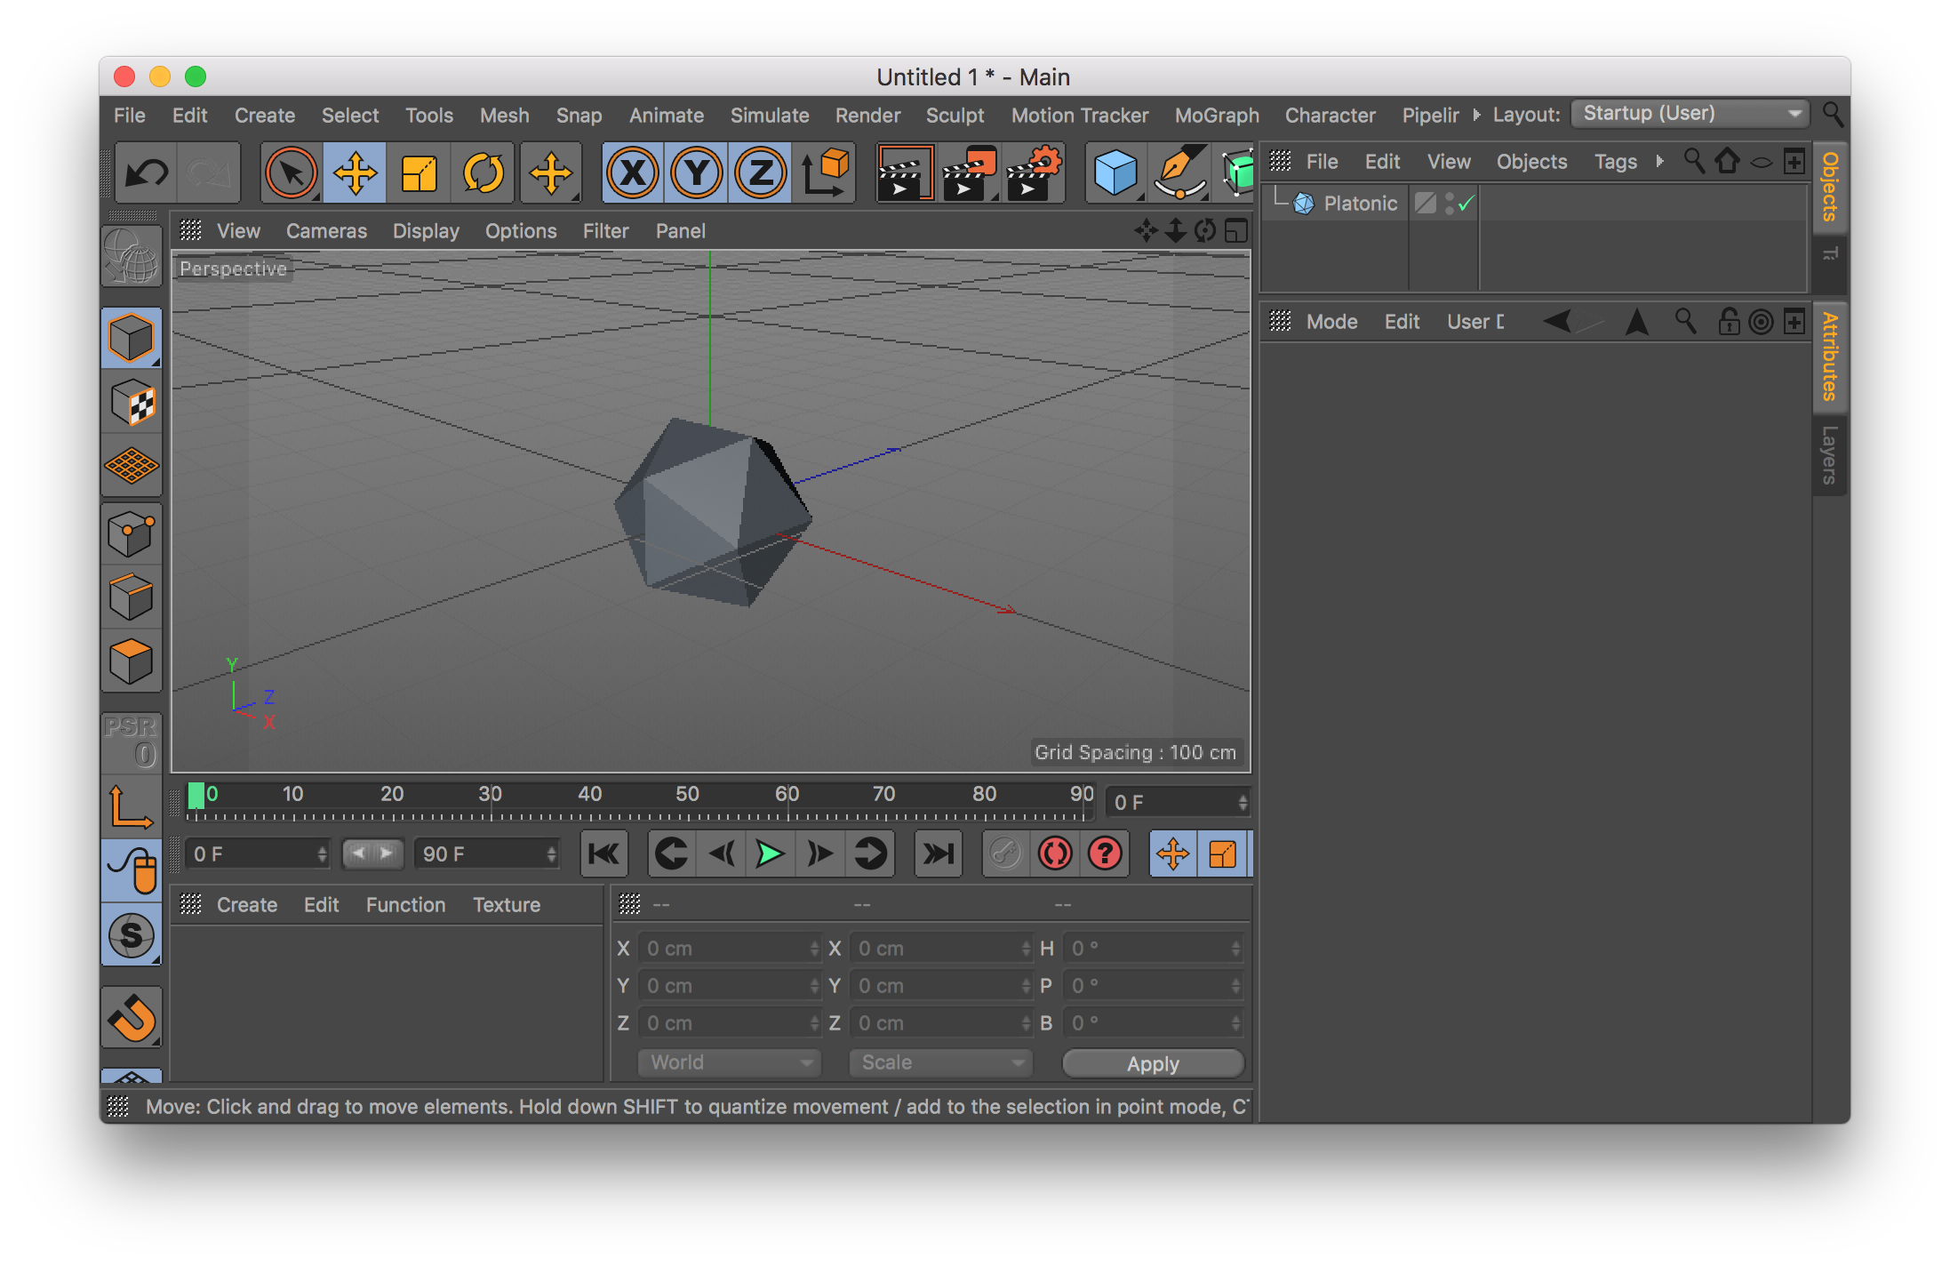1950x1266 pixels.
Task: Click the Undo arrow icon
Action: [146, 173]
